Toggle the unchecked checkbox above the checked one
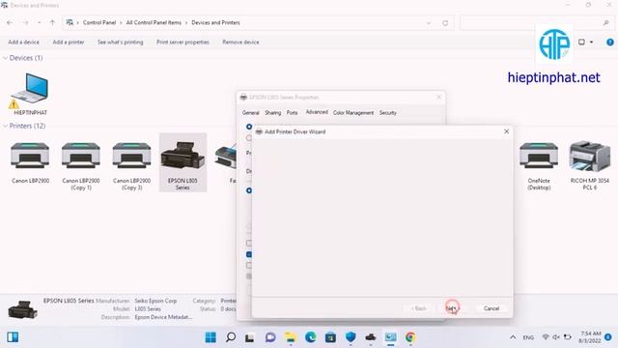The image size is (618, 348). 249,243
